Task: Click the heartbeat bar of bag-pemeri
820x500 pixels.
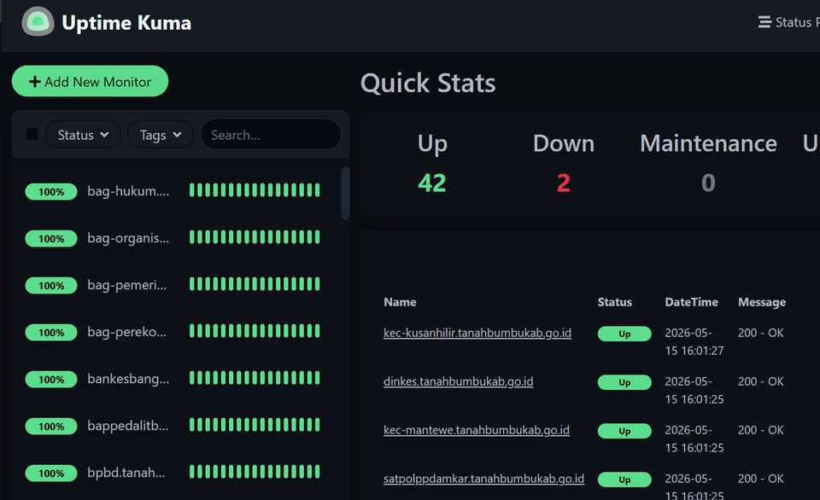Action: (255, 284)
